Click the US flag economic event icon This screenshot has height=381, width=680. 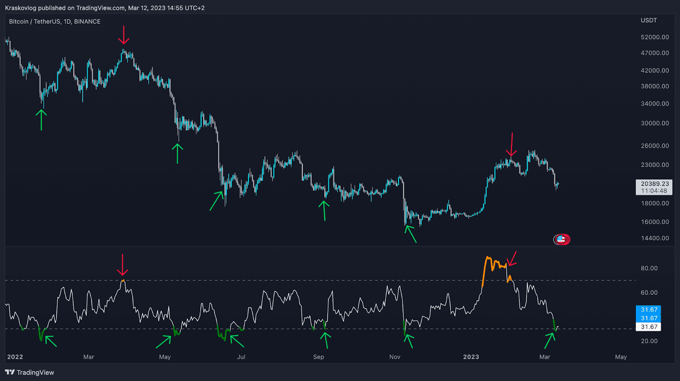point(561,240)
